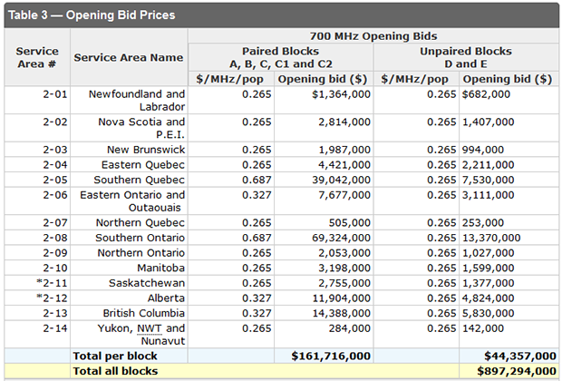Select 'Unpaired Blocks D and E' header
Image resolution: width=562 pixels, height=381 pixels.
point(466,57)
